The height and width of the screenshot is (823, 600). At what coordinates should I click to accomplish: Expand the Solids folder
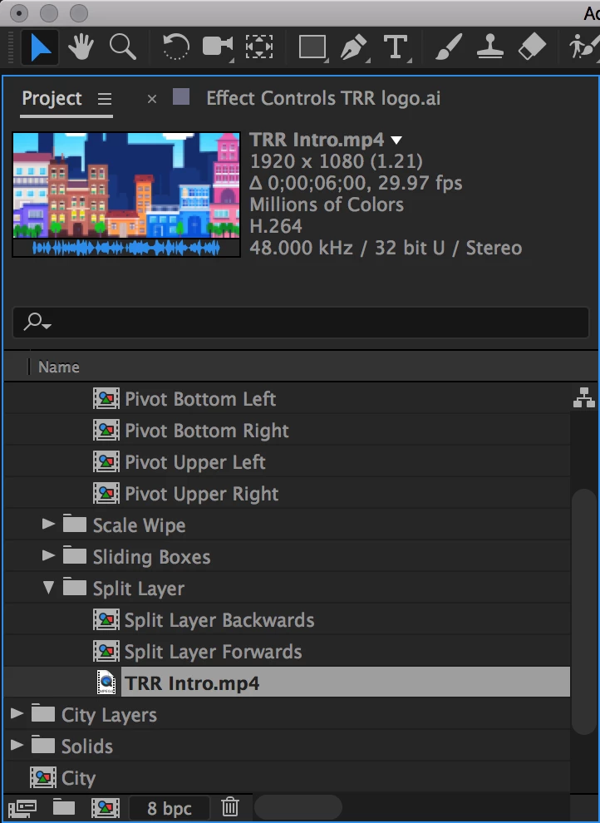(x=17, y=745)
